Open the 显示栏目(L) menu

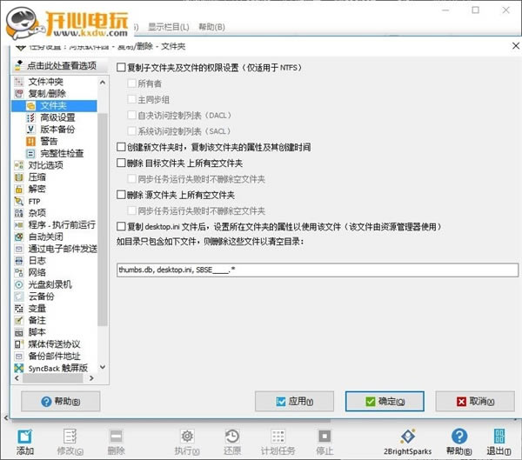[x=169, y=27]
